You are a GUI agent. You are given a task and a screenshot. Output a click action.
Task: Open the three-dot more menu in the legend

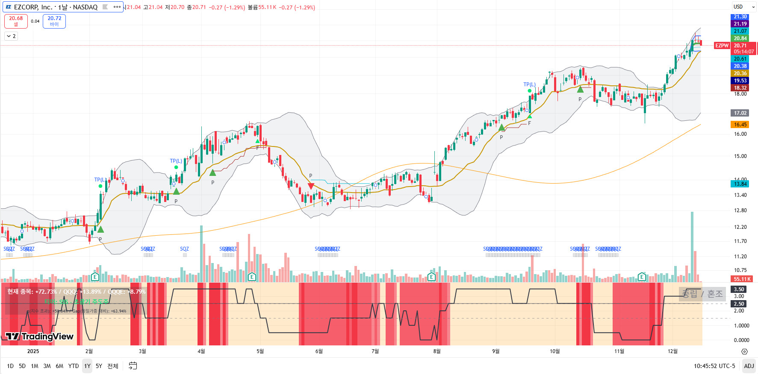117,7
